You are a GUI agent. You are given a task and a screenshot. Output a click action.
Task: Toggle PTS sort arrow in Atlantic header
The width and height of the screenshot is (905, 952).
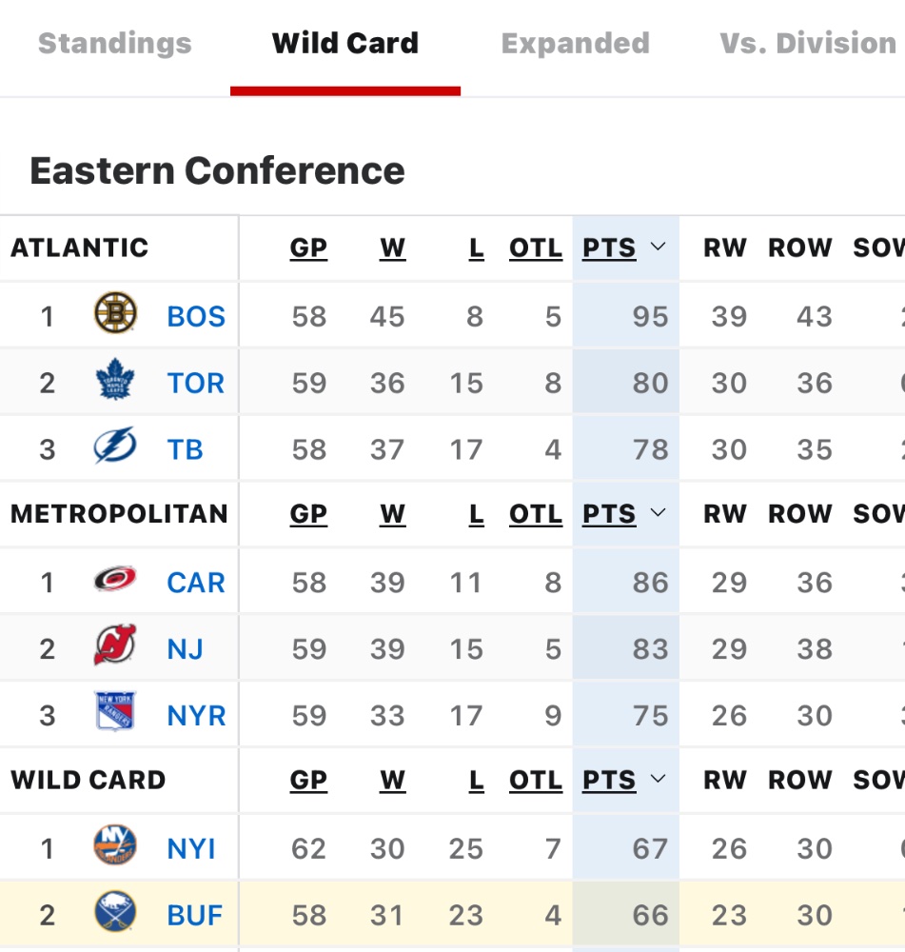(x=658, y=247)
